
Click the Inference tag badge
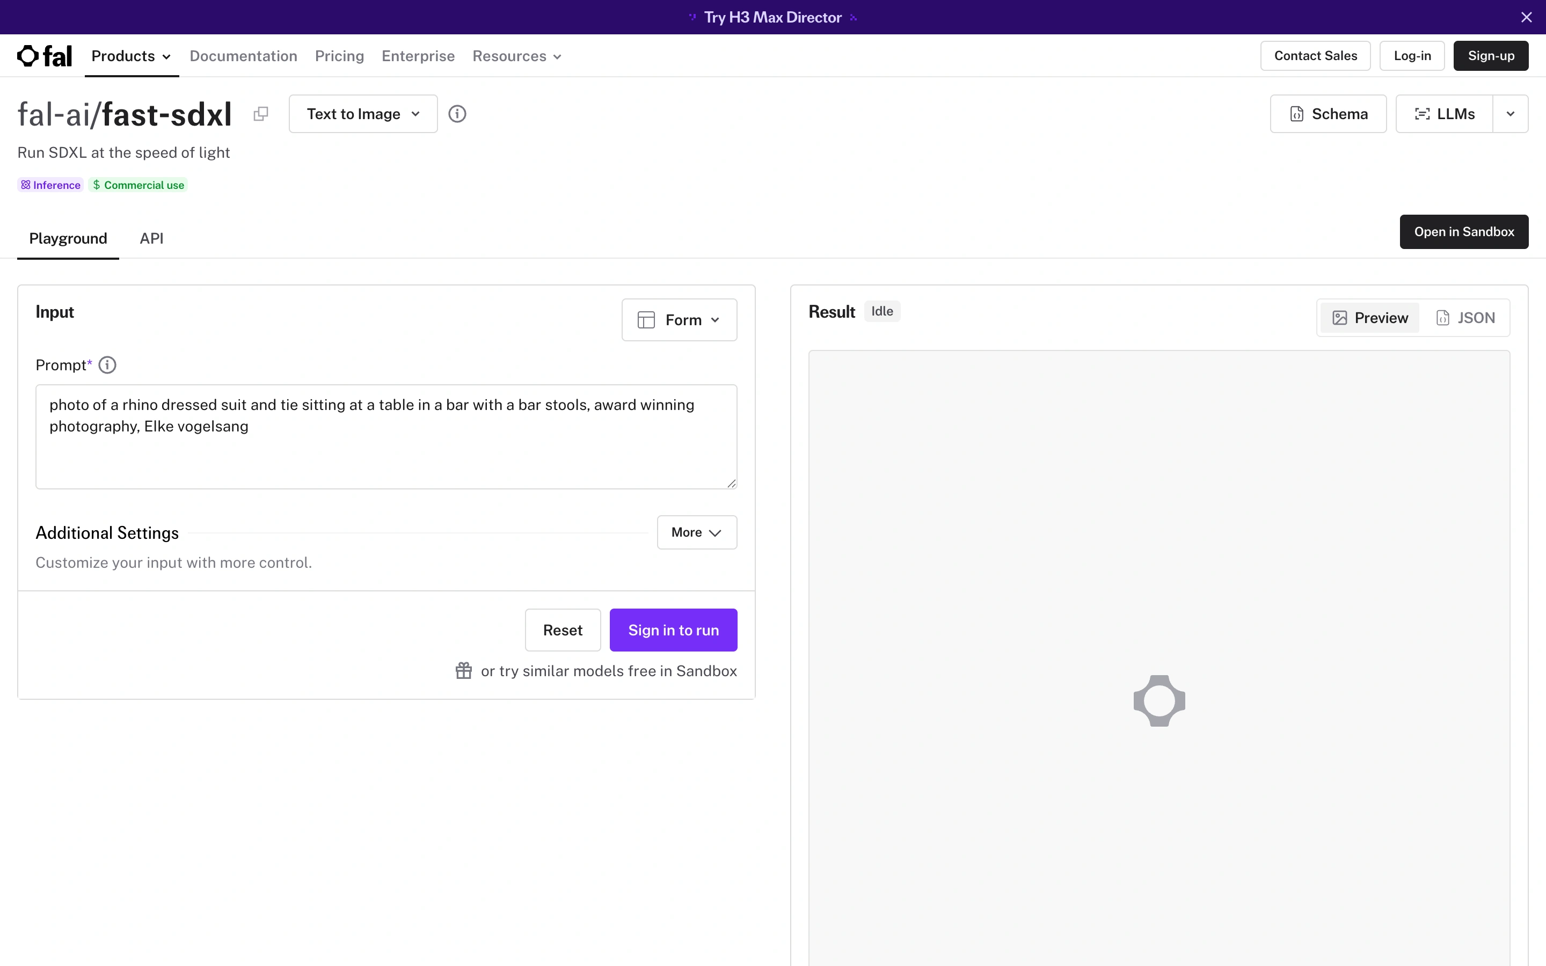pyautogui.click(x=50, y=185)
